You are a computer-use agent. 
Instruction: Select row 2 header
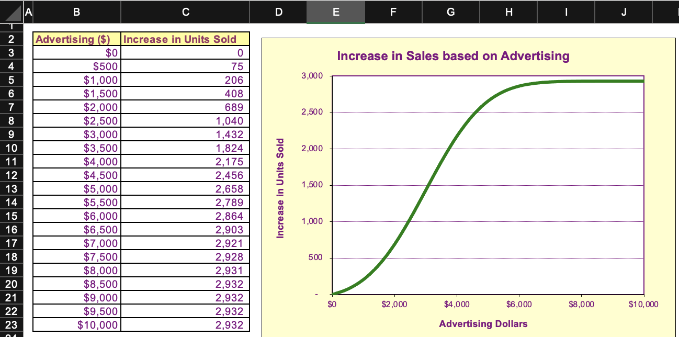[12, 39]
